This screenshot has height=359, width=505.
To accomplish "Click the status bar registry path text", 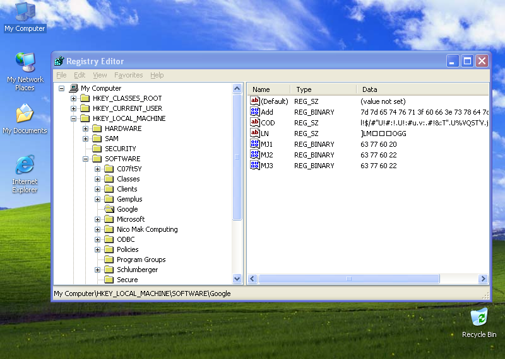I will tap(142, 293).
